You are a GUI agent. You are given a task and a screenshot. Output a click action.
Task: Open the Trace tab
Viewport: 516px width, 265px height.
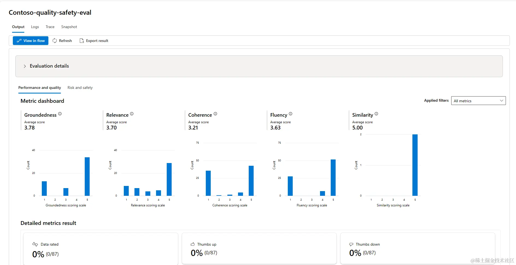(x=50, y=27)
